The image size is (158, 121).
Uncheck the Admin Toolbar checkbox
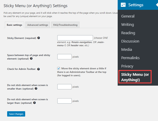point(59,68)
